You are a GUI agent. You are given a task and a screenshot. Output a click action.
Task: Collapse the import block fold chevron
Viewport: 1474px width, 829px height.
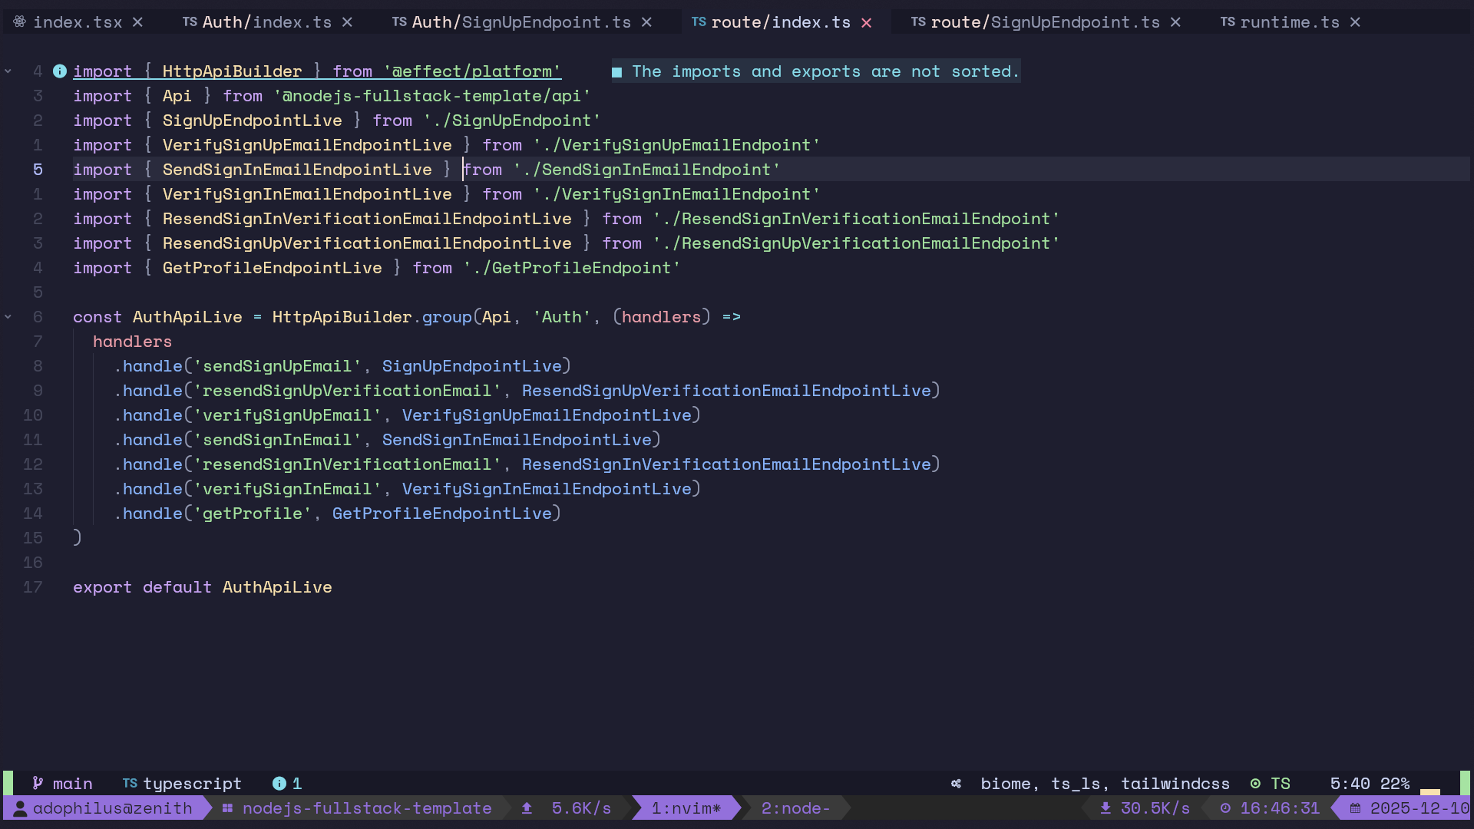[8, 71]
